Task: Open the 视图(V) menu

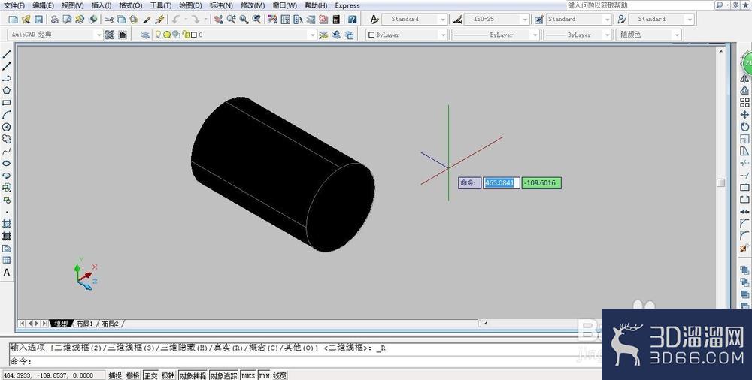Action: pos(72,5)
